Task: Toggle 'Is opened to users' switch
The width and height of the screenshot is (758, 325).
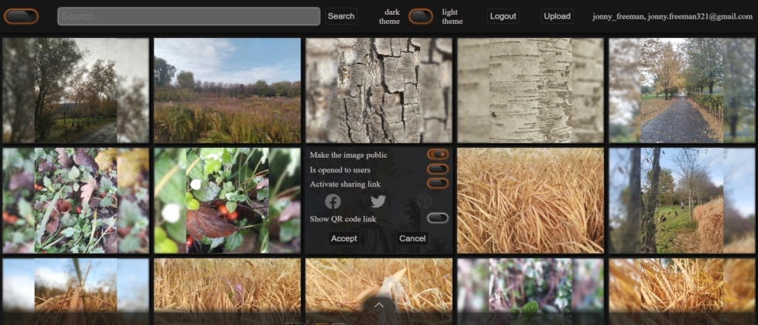Action: tap(438, 169)
